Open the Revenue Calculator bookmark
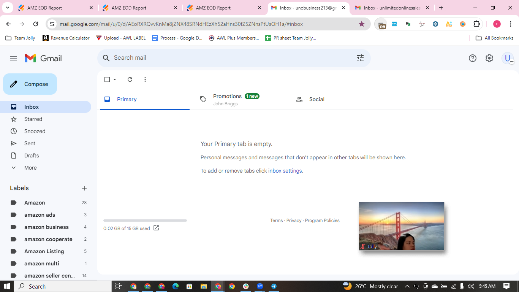The width and height of the screenshot is (519, 292). click(x=66, y=38)
